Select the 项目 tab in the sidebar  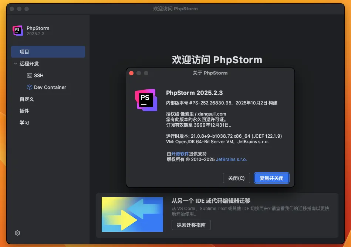pos(48,52)
